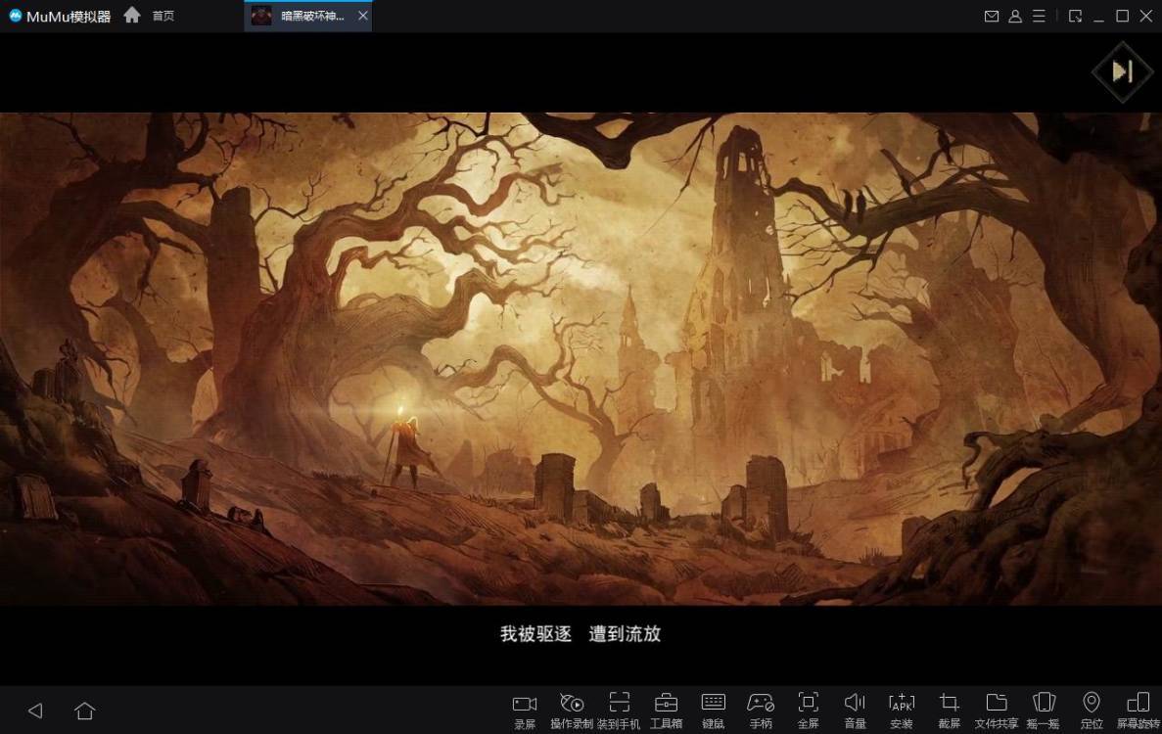1162x734 pixels.
Task: Click the Android back triangle button
Action: coord(35,711)
